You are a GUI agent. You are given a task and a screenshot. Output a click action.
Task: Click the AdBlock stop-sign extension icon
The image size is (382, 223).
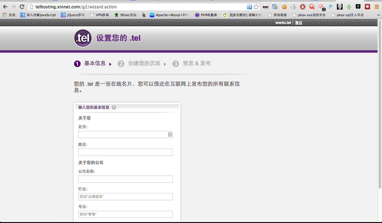click(x=302, y=7)
